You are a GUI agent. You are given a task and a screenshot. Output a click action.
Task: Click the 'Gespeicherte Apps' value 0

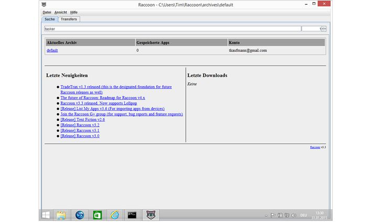click(x=137, y=50)
